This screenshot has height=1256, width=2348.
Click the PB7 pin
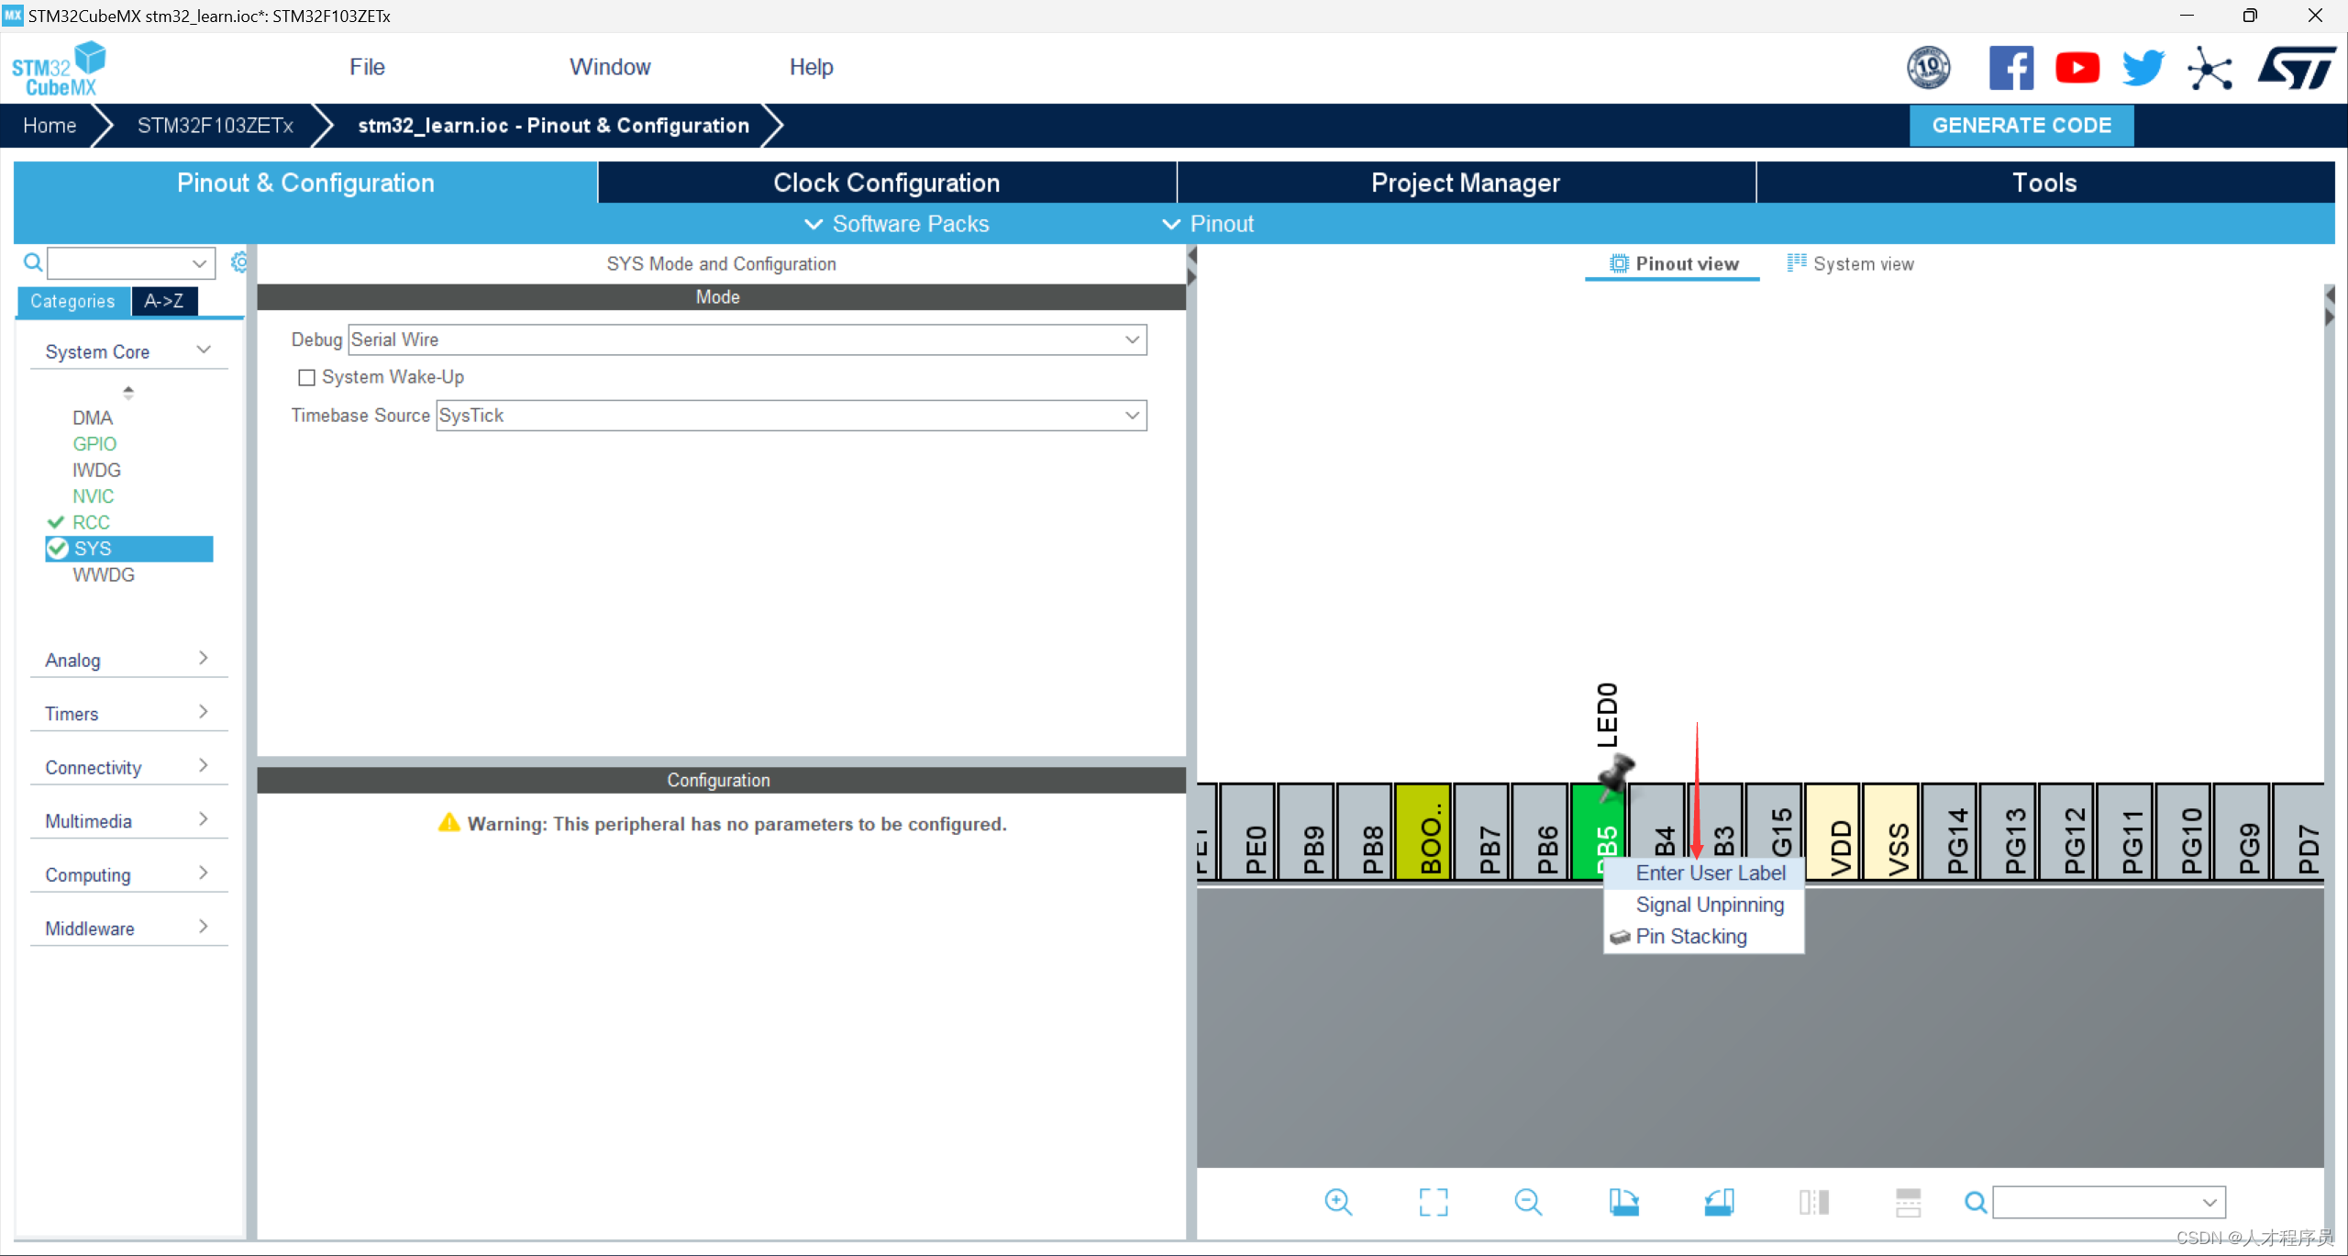pyautogui.click(x=1482, y=831)
